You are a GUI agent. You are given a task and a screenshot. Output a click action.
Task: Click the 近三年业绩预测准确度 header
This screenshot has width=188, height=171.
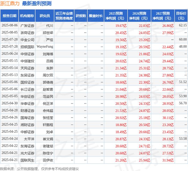(64, 16)
